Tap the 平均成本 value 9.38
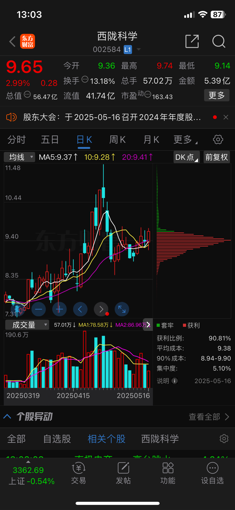The width and height of the screenshot is (235, 510). pos(224,348)
